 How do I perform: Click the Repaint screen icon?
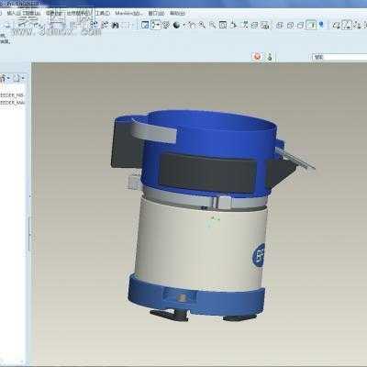(146, 25)
